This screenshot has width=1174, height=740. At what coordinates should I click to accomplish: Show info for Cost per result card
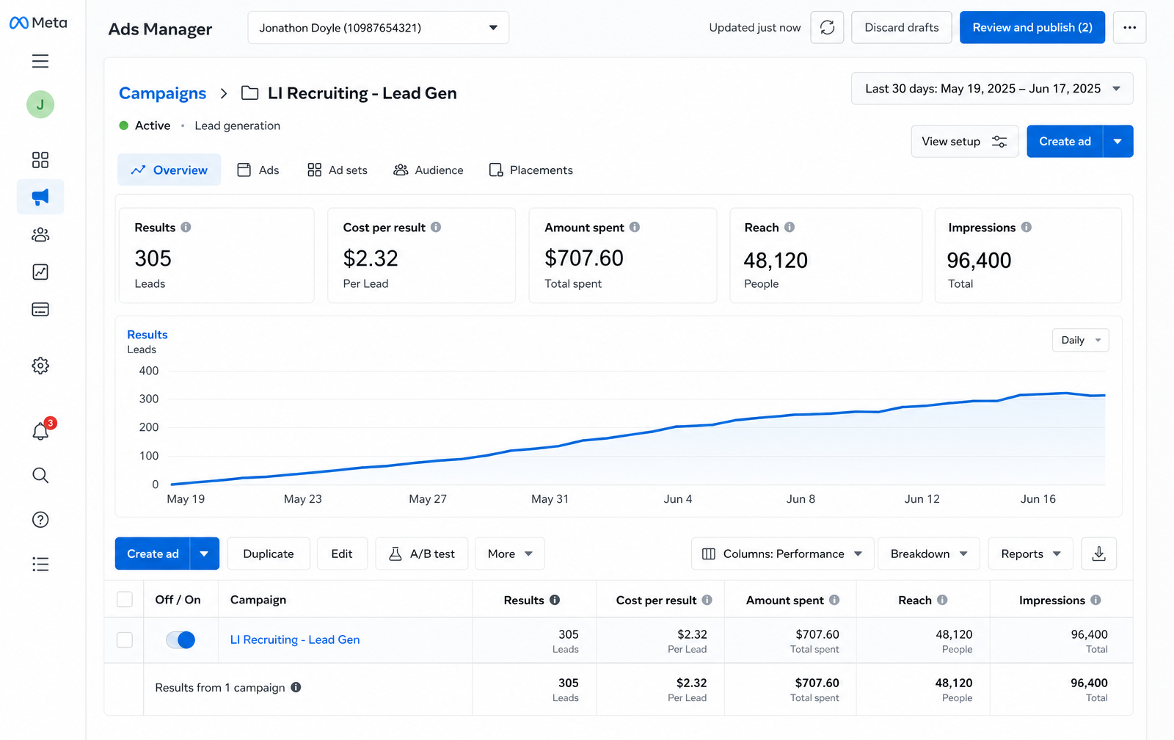point(436,228)
